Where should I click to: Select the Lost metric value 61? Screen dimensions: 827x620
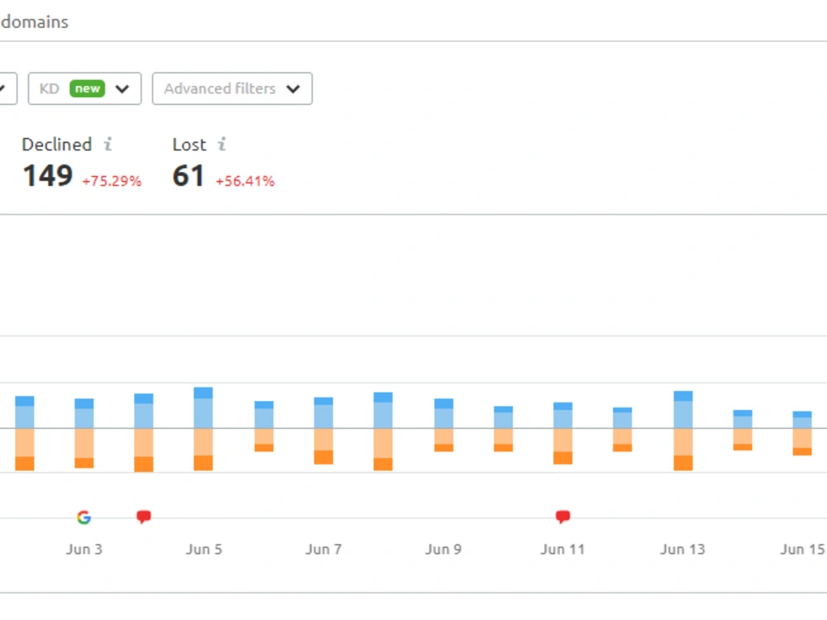click(x=189, y=176)
